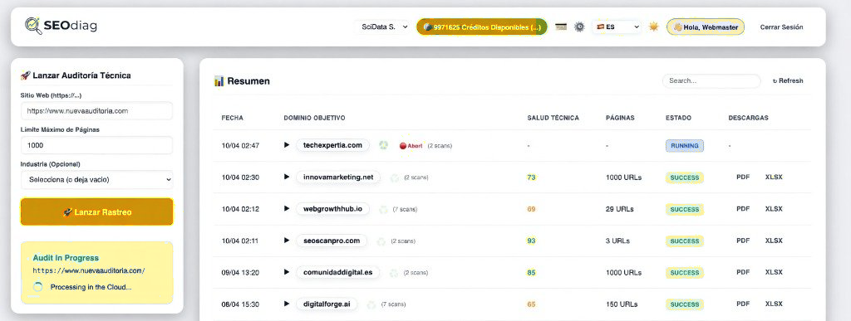Open the Industria selection dropdown
The width and height of the screenshot is (851, 321).
(96, 179)
